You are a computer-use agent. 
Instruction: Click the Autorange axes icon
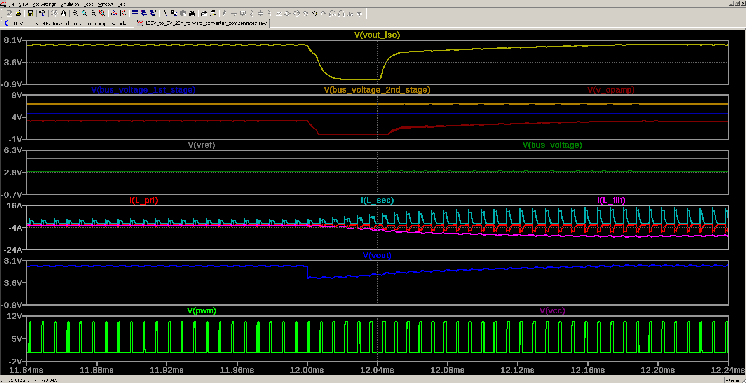(x=123, y=14)
